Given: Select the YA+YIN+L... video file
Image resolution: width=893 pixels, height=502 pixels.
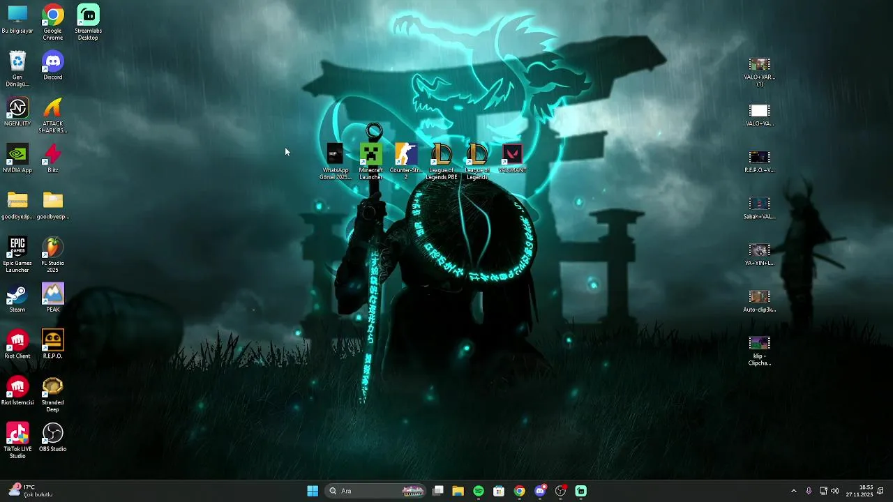Looking at the screenshot, I should coord(760,255).
